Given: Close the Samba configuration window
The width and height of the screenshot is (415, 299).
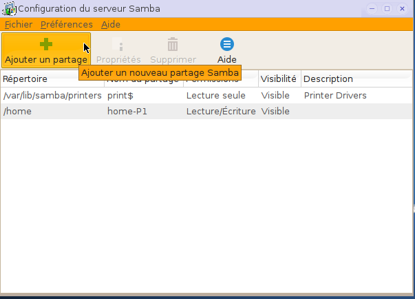Looking at the screenshot, I should click(402, 9).
